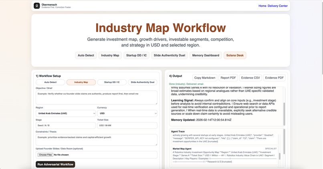Select the Industry Map hero tab
Image resolution: width=323 pixels, height=169 pixels.
[x=110, y=55]
